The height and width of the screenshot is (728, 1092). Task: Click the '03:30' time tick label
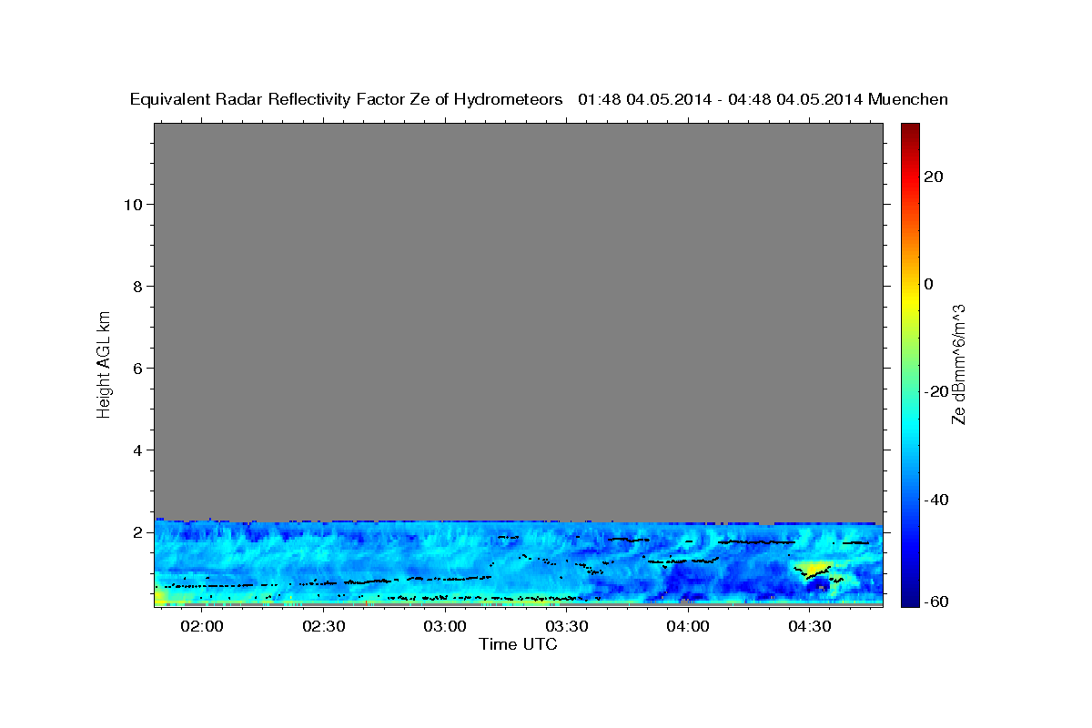coord(566,626)
